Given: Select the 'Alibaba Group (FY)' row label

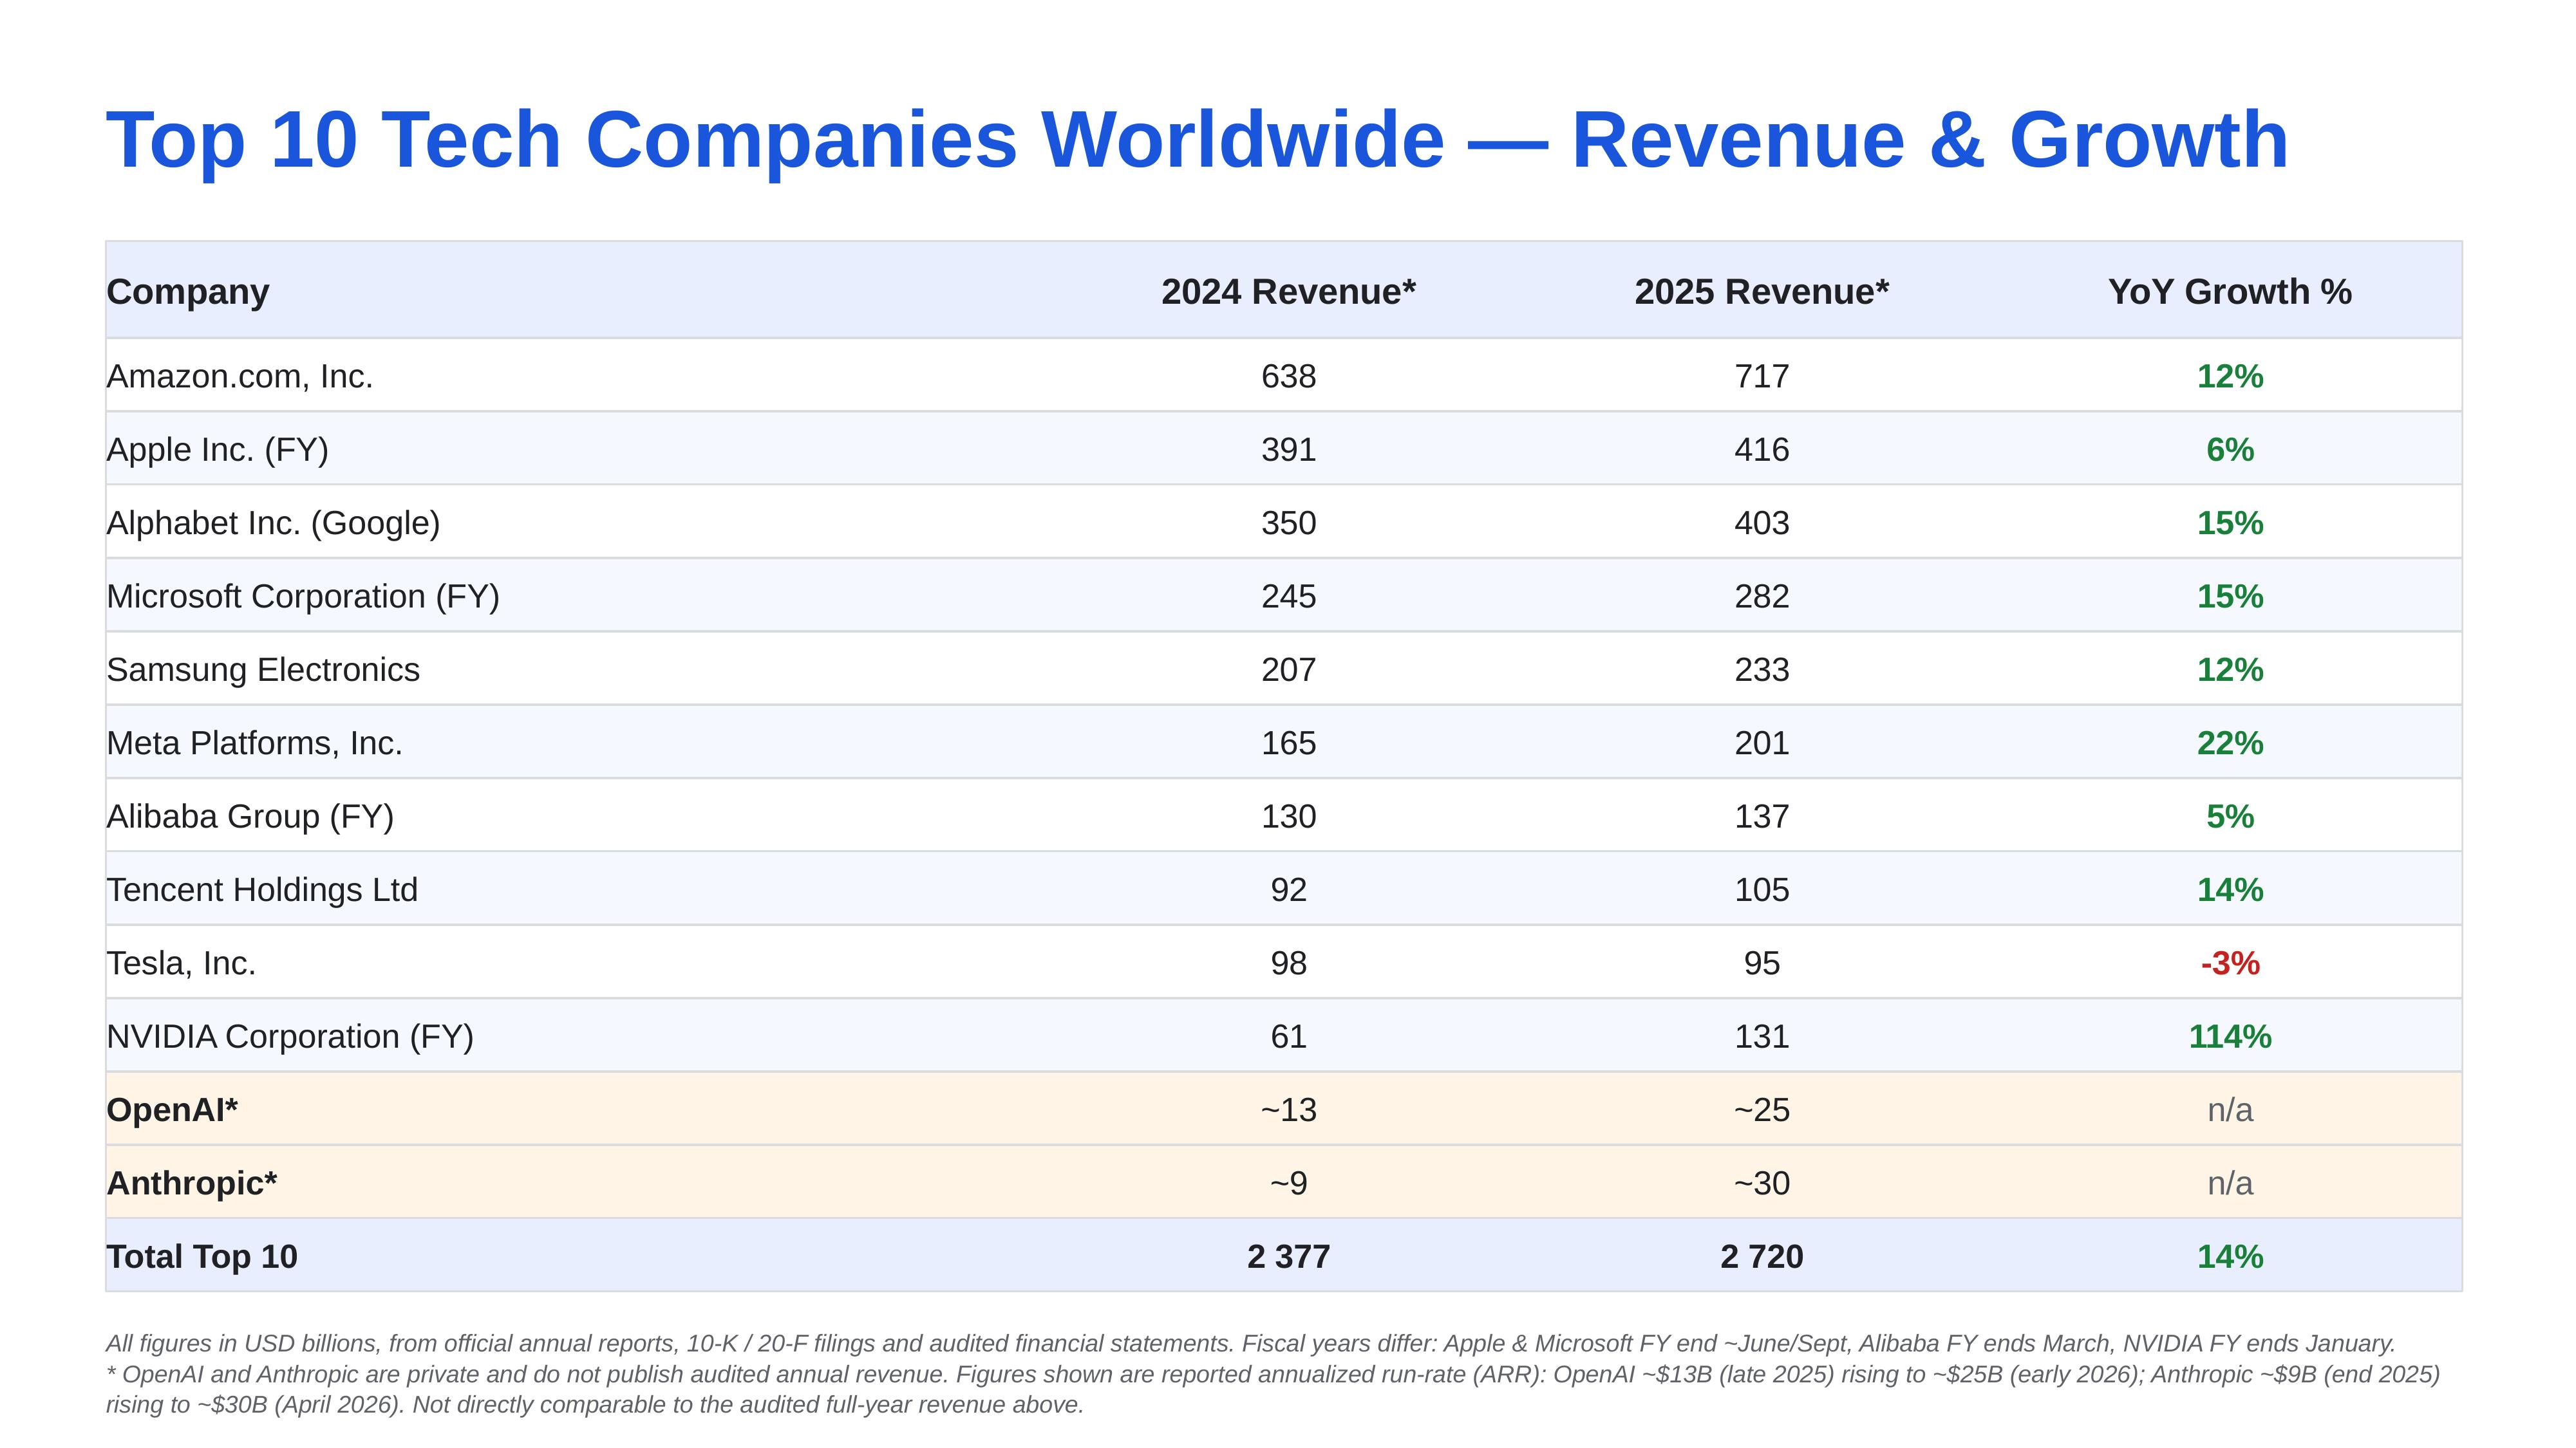Looking at the screenshot, I should click(x=250, y=817).
